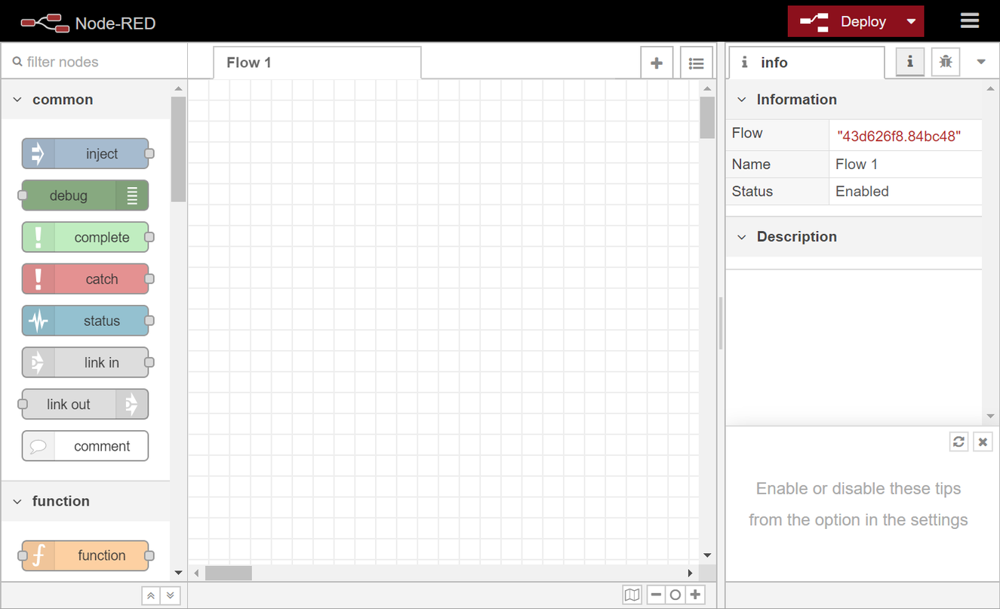Select the catch node in the palette
Image resolution: width=1000 pixels, height=609 pixels.
tap(85, 278)
